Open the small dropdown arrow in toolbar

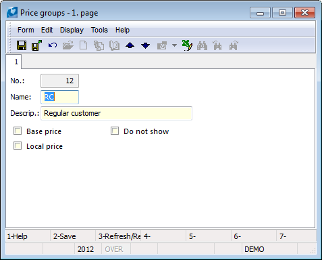click(174, 45)
